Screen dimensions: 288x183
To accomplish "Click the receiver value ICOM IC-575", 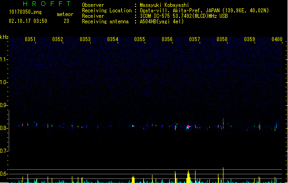I will (x=155, y=16).
